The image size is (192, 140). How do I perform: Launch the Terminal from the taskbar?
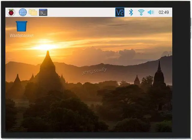click(43, 12)
